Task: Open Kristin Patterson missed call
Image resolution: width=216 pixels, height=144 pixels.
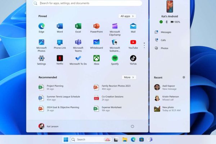Action: [x=166, y=98]
